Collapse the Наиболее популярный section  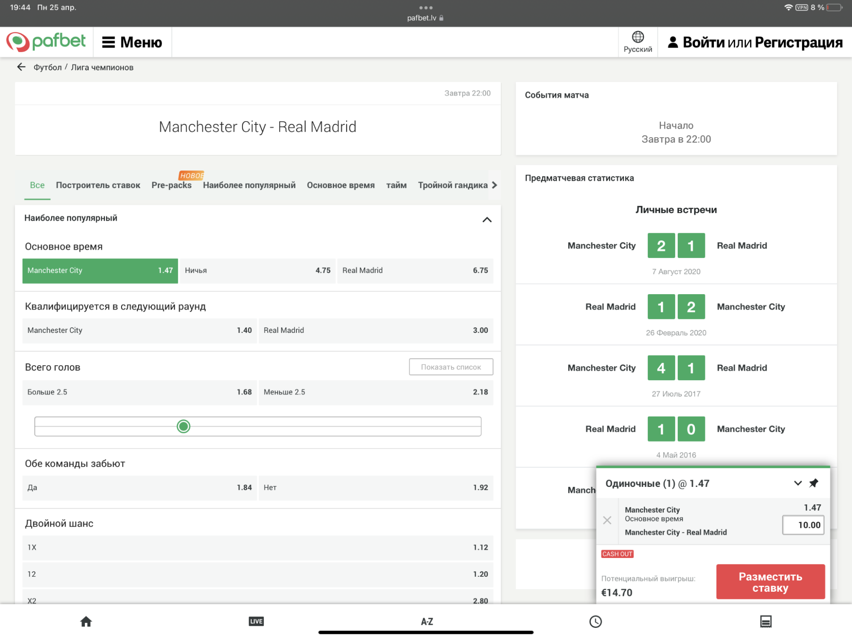[487, 220]
